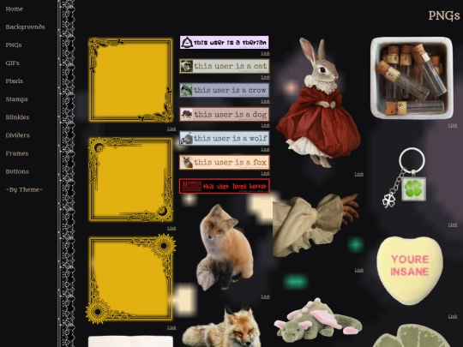This screenshot has width=463, height=347.
Task: Open Link below the crescent moon frame
Action: [x=171, y=229]
